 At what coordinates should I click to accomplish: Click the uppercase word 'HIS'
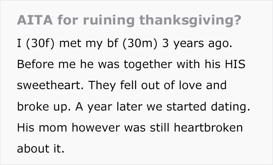(235, 64)
